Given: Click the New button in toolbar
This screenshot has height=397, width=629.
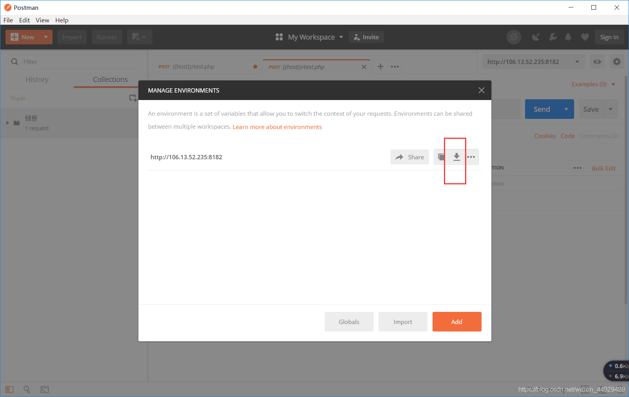Looking at the screenshot, I should coord(23,37).
